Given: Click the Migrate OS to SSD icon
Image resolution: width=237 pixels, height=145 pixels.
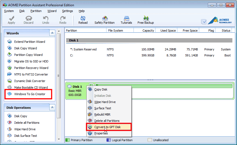Looking at the screenshot, I should 10,61.
